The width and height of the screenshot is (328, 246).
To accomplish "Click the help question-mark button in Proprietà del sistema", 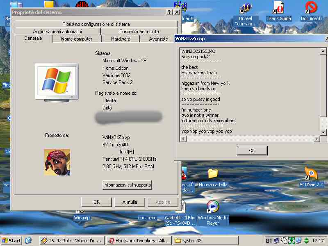I will point(169,12).
